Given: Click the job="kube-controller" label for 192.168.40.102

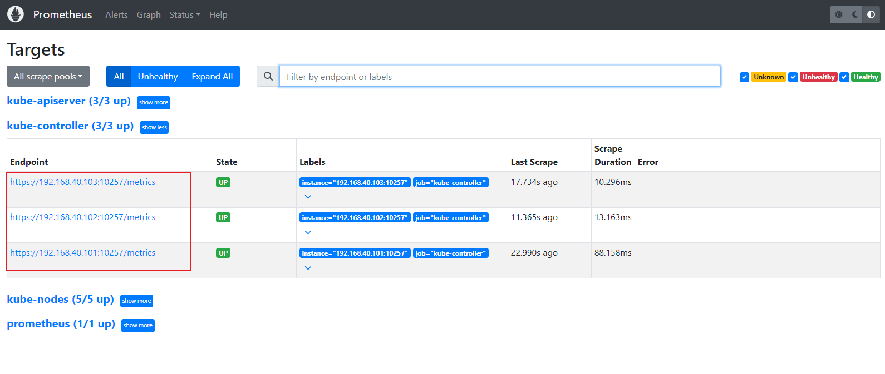Looking at the screenshot, I should (x=450, y=218).
